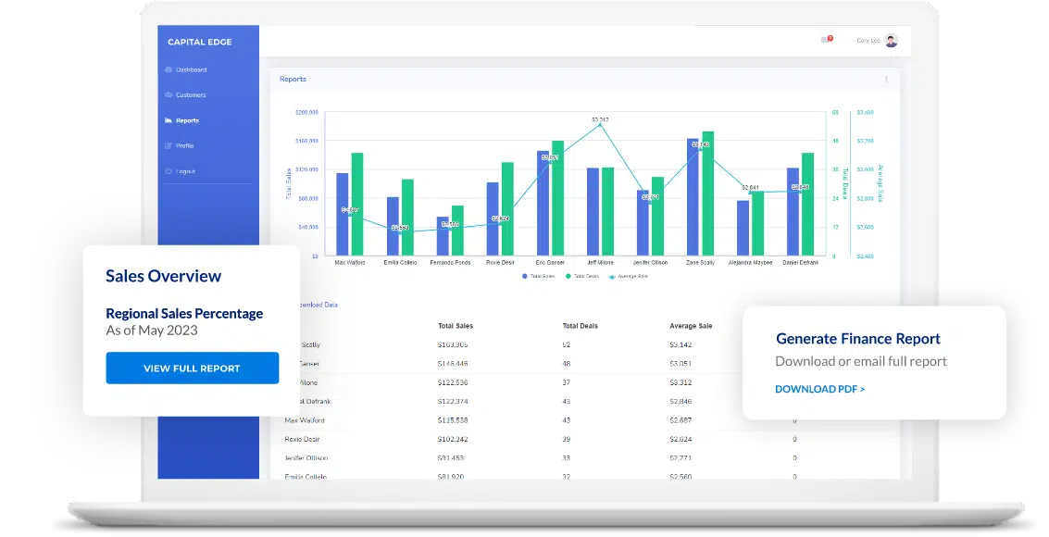This screenshot has height=537, width=1049.
Task: Click the Logout power icon
Action: click(x=169, y=171)
